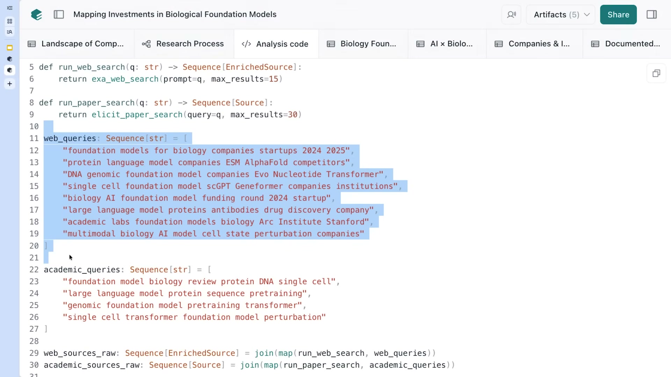This screenshot has height=377, width=671.
Task: Add new item with plus icon
Action: point(10,84)
